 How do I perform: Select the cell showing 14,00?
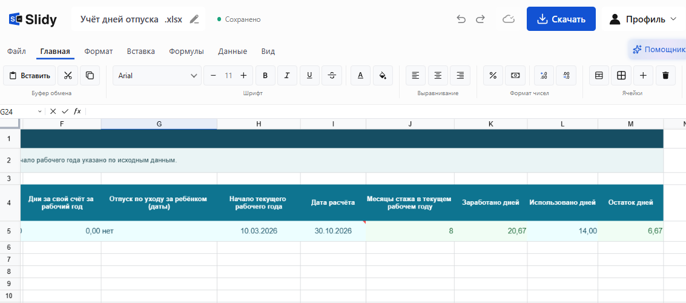562,231
